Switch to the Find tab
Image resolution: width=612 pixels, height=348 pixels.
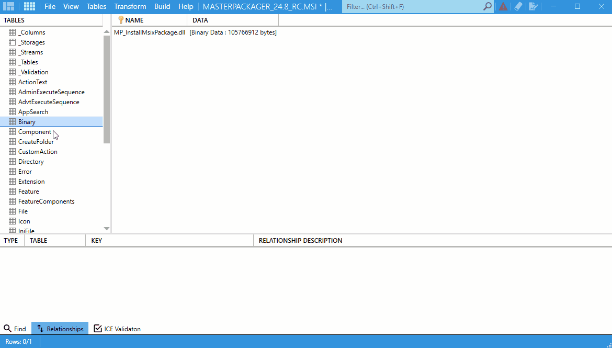click(15, 329)
